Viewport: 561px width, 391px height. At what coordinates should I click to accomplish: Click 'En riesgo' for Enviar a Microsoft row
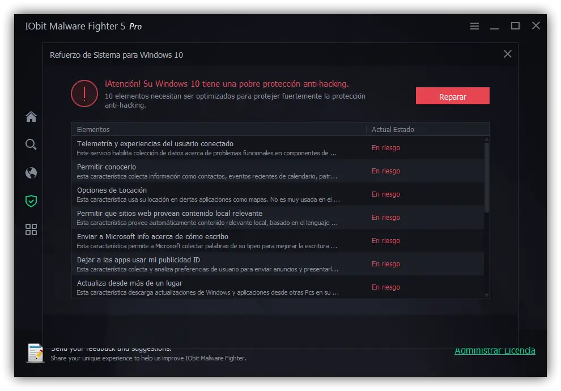point(386,241)
